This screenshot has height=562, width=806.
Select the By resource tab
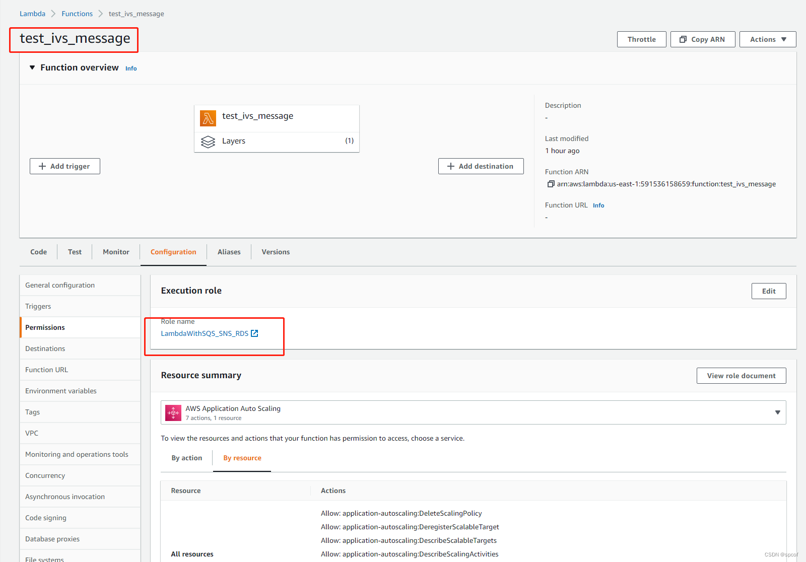(242, 458)
